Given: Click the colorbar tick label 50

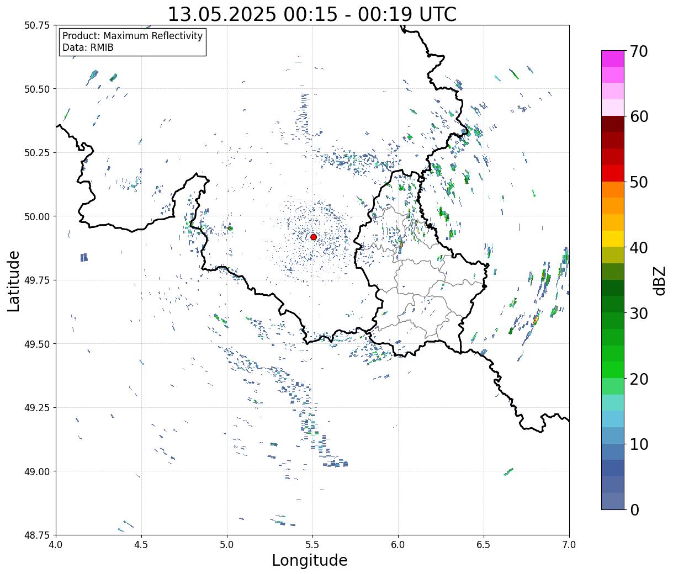Looking at the screenshot, I should point(639,182).
